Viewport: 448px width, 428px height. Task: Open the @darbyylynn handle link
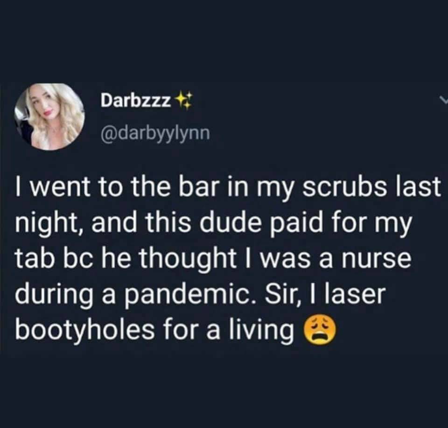pos(155,133)
